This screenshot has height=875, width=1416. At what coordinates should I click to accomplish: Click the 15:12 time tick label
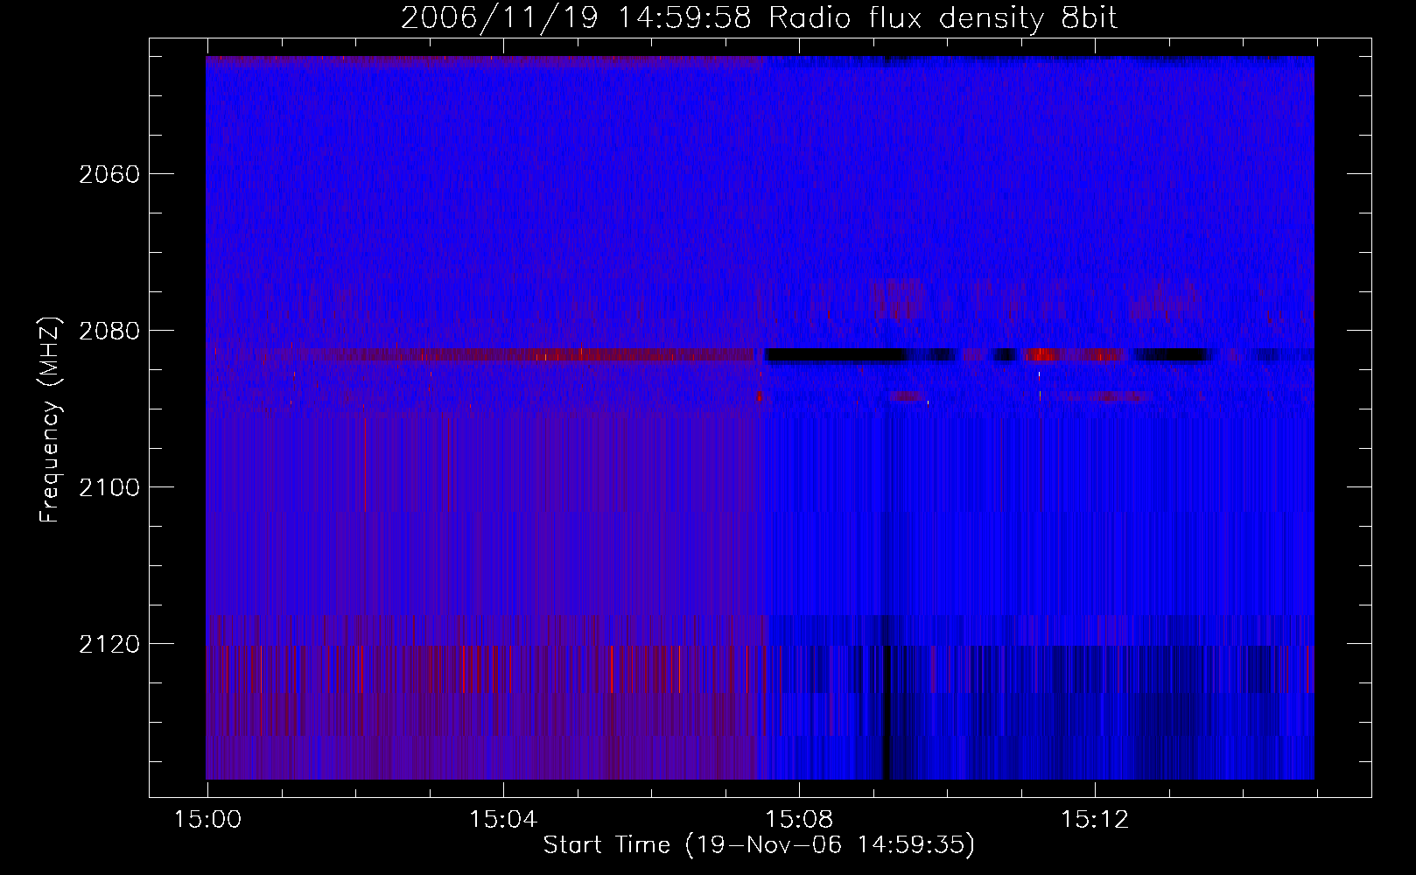click(x=1095, y=820)
